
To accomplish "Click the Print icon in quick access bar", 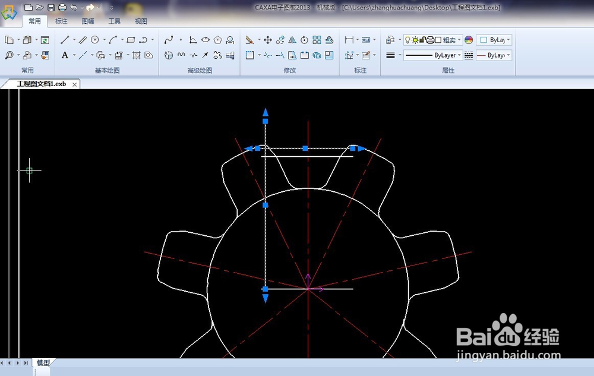I will (x=62, y=7).
